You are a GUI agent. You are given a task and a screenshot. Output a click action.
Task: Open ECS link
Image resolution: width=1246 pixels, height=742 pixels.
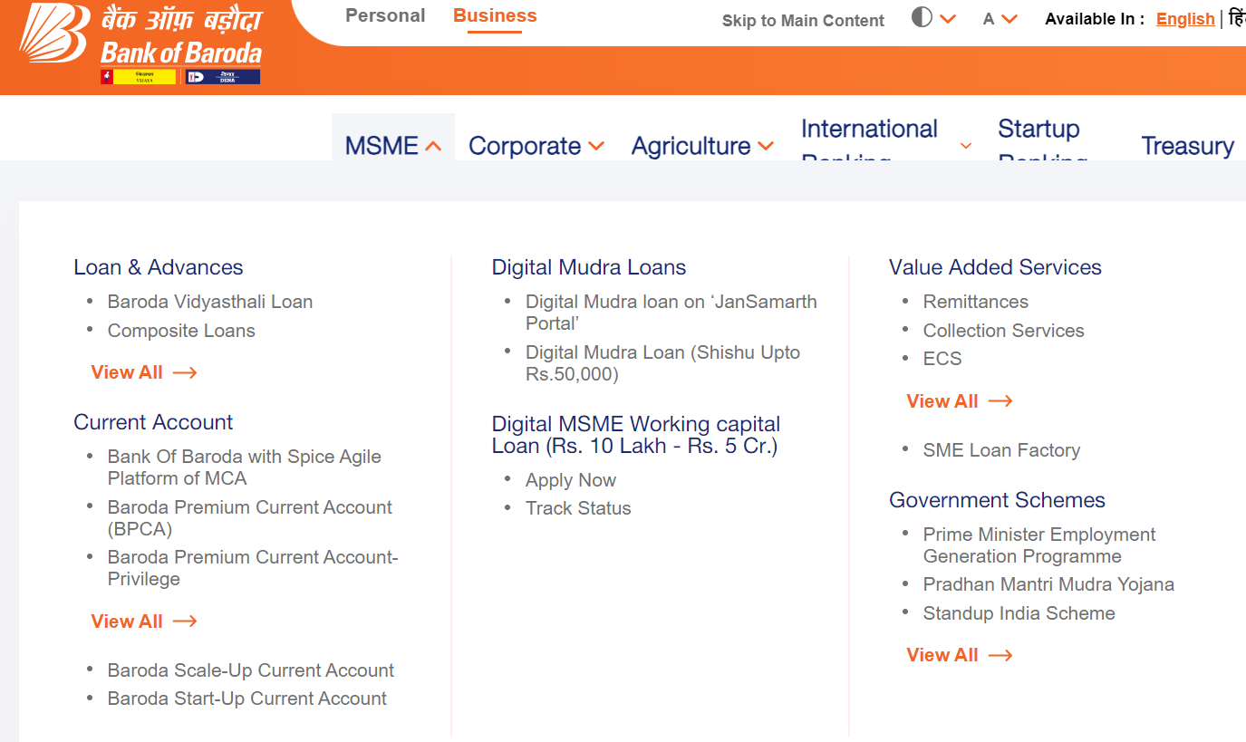pos(942,359)
